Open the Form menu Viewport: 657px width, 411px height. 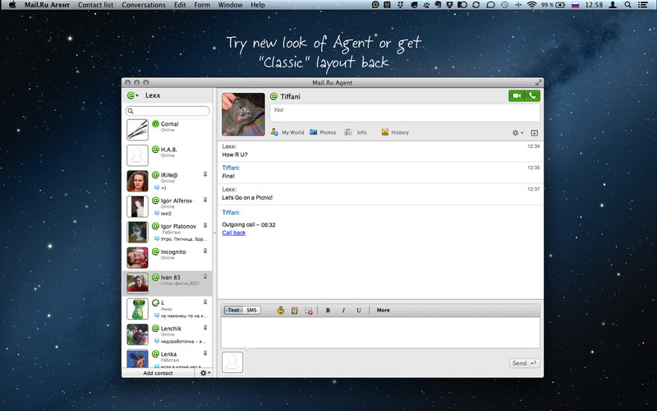point(202,5)
